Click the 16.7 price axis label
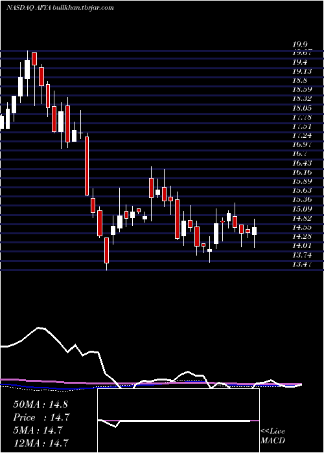This screenshot has height=453, width=324. (299, 154)
